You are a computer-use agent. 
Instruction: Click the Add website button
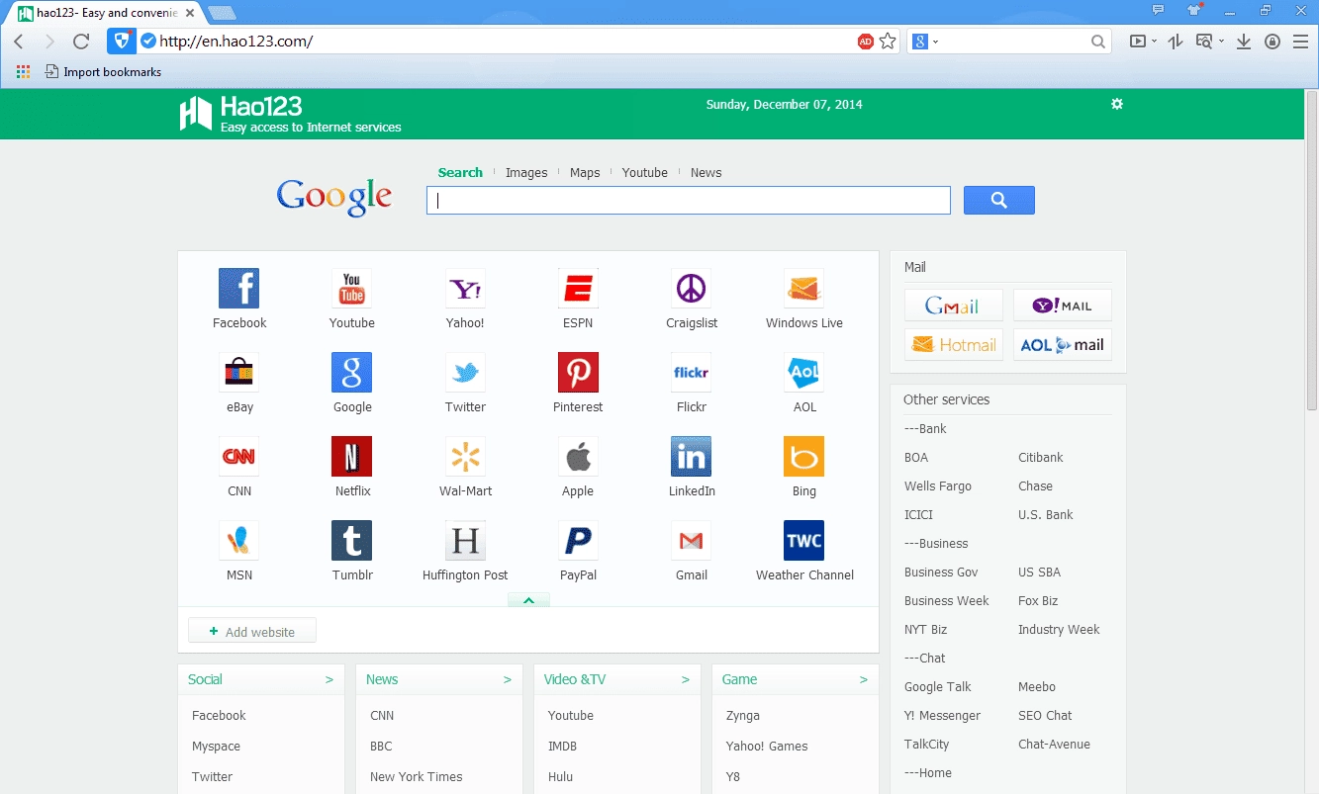(252, 631)
